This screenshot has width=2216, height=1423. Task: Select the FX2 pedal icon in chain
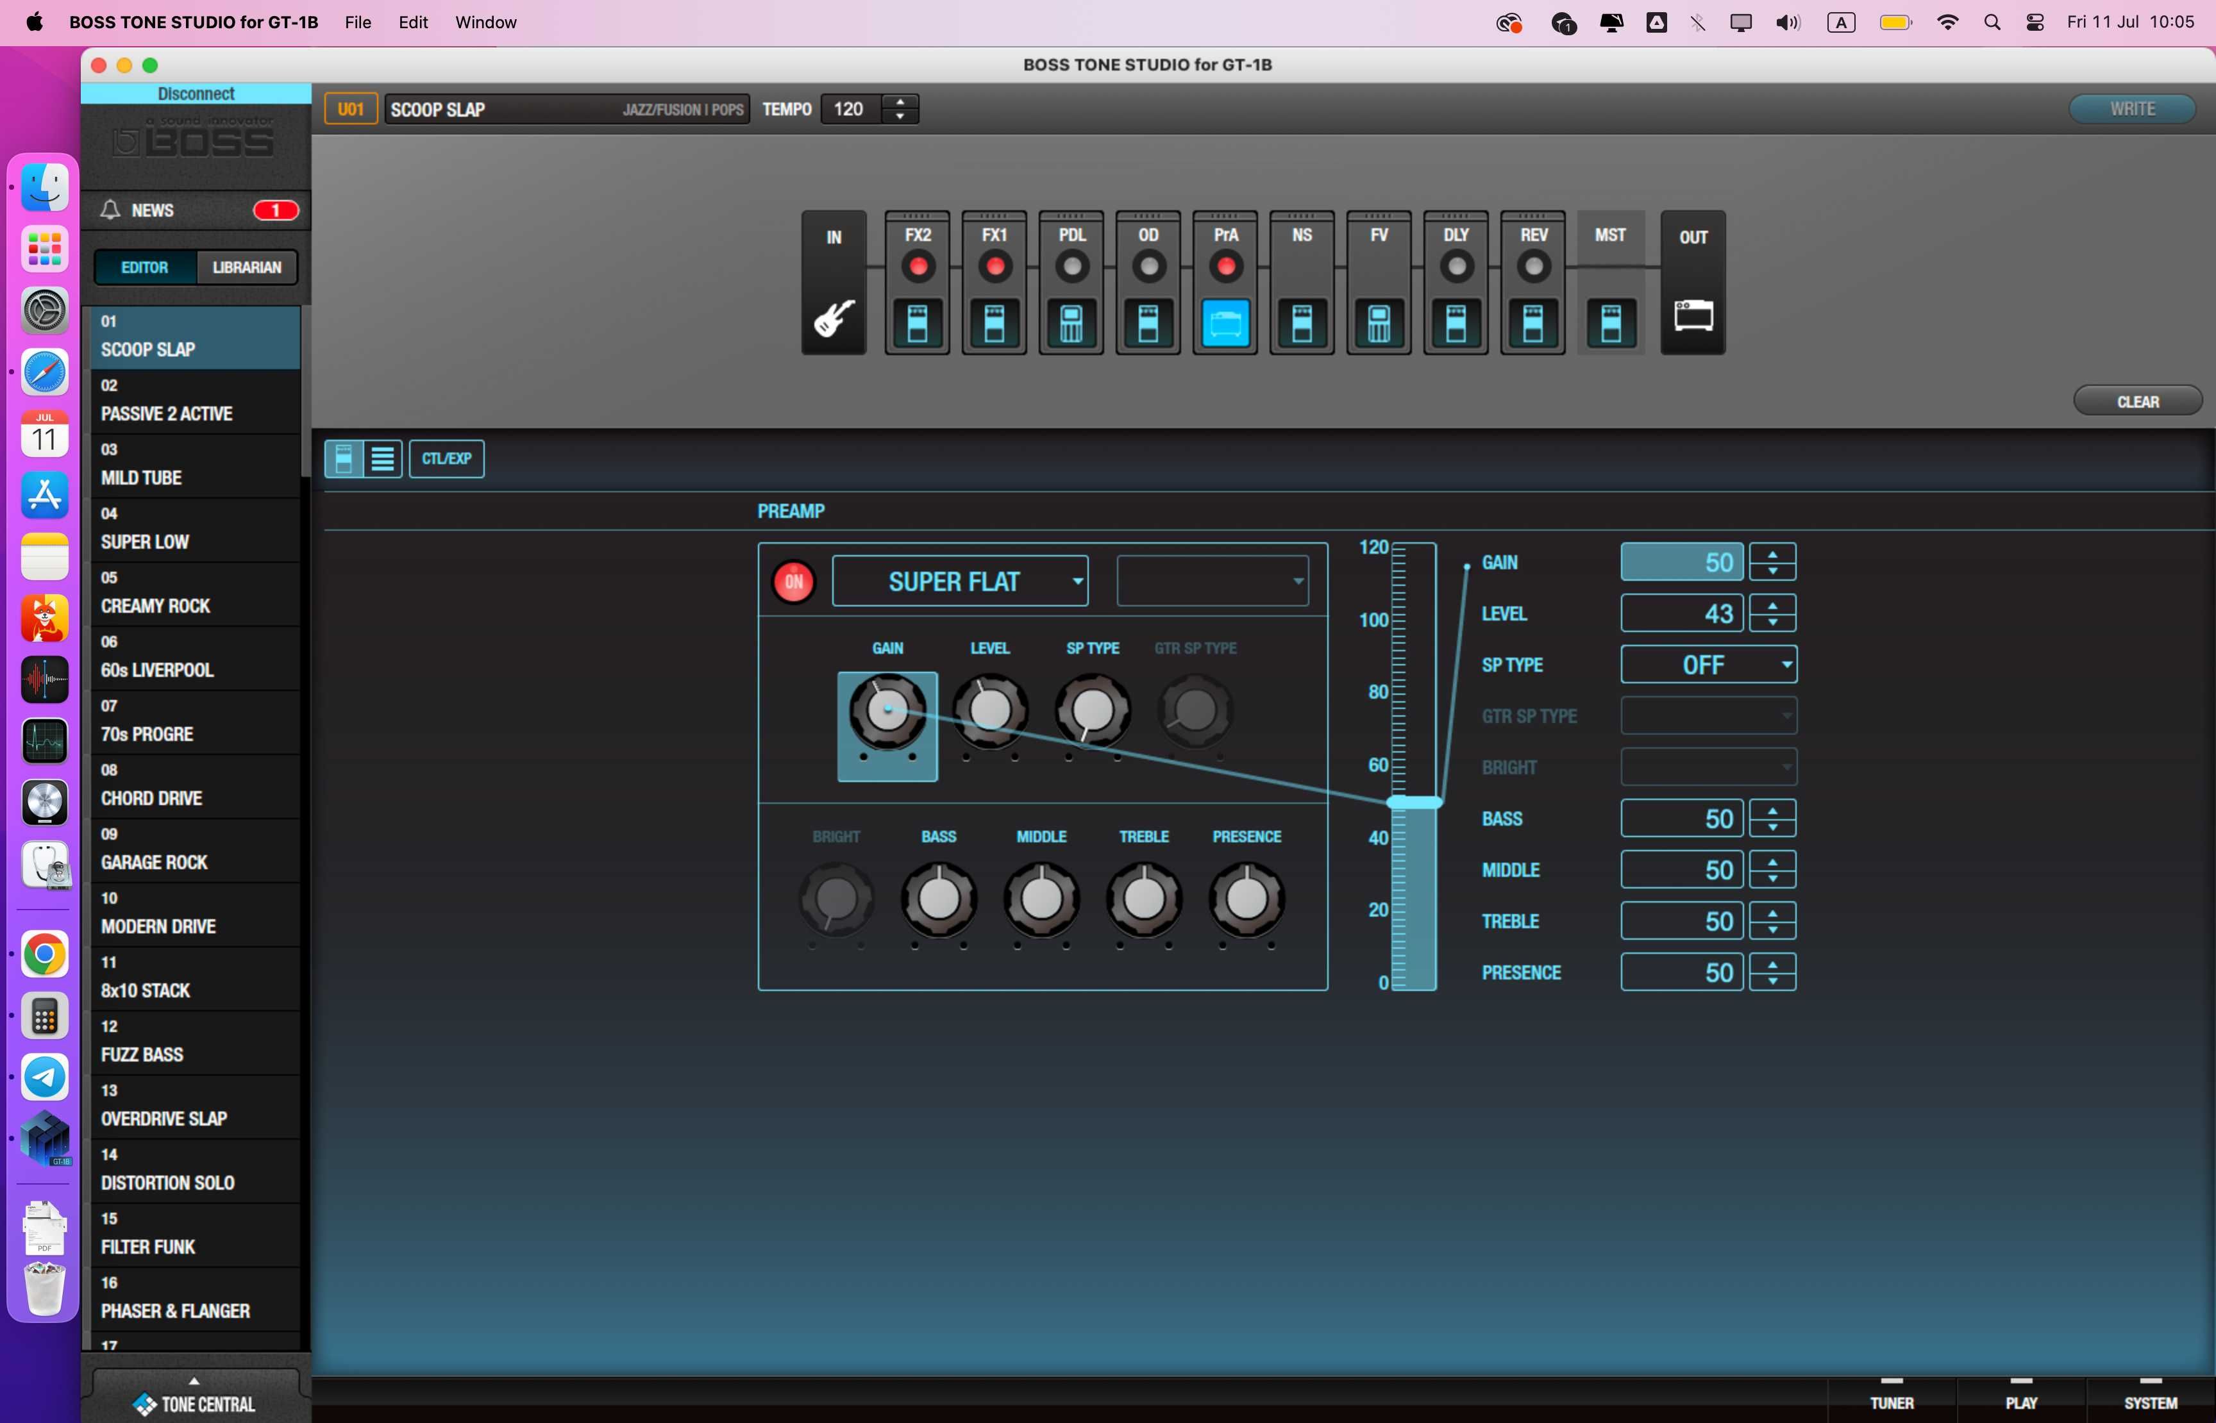tap(917, 324)
